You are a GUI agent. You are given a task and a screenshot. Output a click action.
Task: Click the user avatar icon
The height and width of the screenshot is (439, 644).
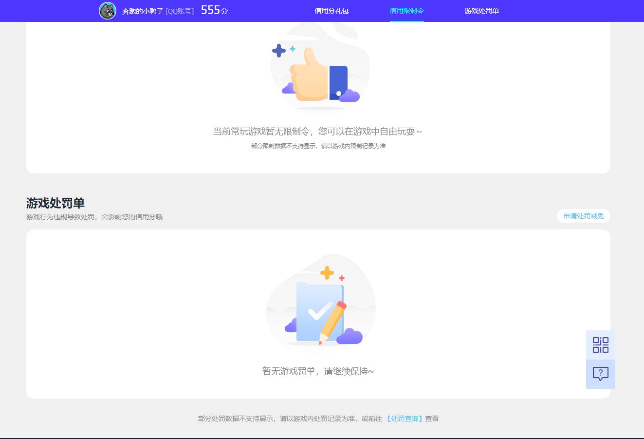108,11
